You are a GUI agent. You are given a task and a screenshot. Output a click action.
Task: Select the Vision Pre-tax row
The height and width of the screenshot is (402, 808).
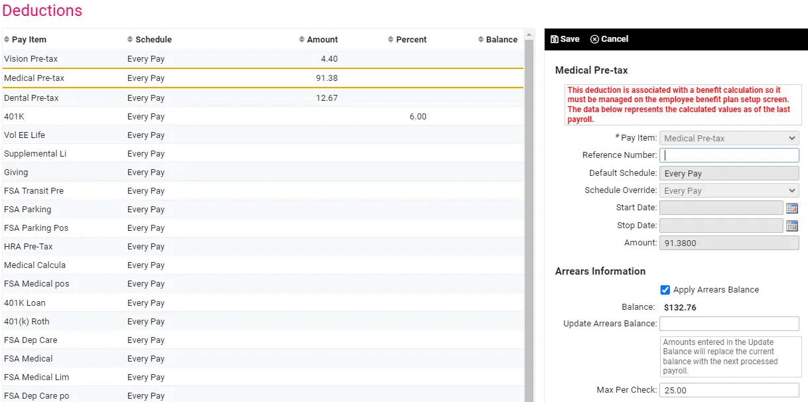coord(263,59)
